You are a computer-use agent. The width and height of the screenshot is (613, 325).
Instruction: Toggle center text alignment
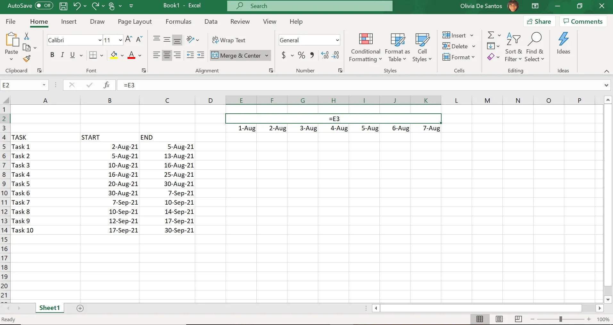(167, 55)
